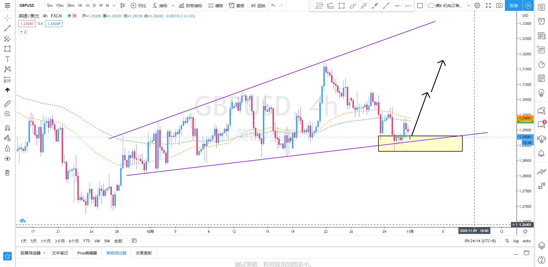Open chart settings gear in top toolbar

point(477,5)
